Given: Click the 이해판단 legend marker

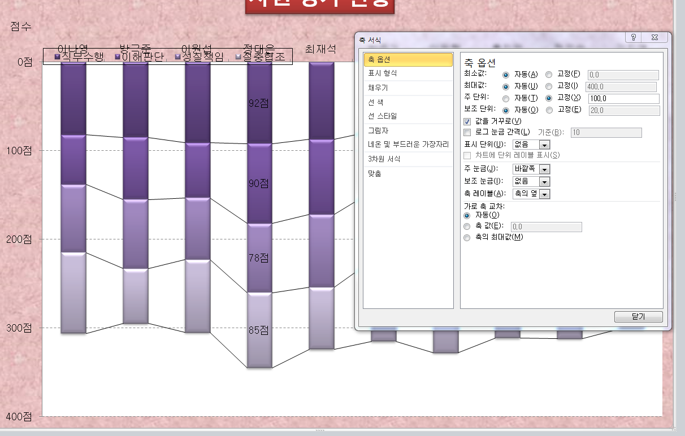Looking at the screenshot, I should click(118, 56).
